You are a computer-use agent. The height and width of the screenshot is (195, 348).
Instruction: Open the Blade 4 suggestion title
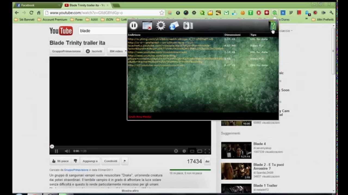point(260,144)
